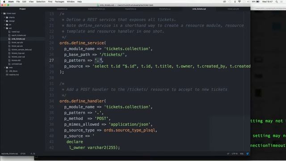Open Notification Center list icon

[x=282, y=2]
